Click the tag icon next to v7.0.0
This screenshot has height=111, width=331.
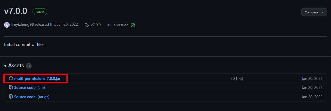(87, 25)
